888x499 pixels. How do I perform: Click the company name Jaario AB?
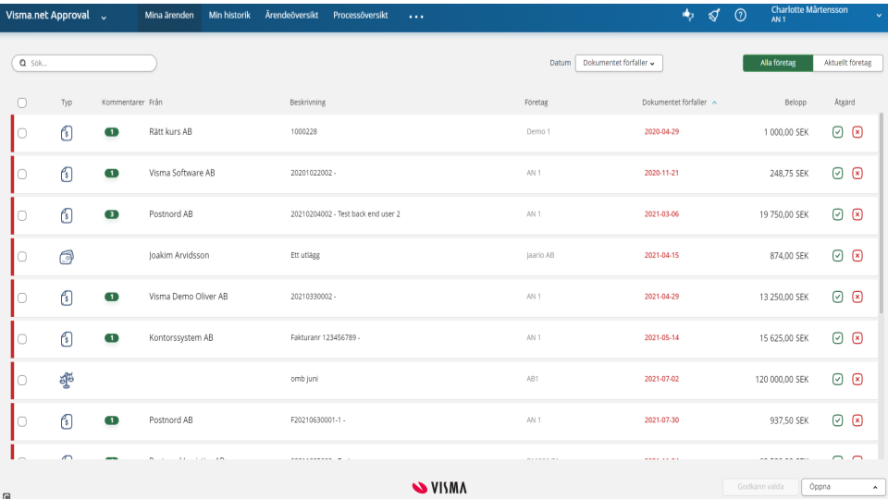[x=540, y=255]
